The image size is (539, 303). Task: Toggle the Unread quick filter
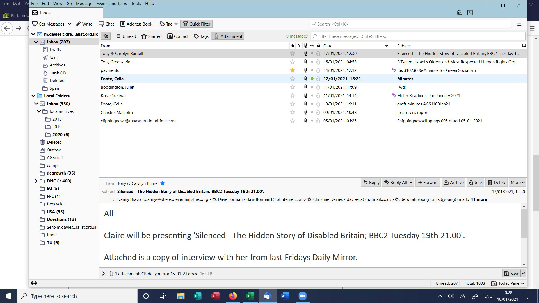pyautogui.click(x=126, y=36)
